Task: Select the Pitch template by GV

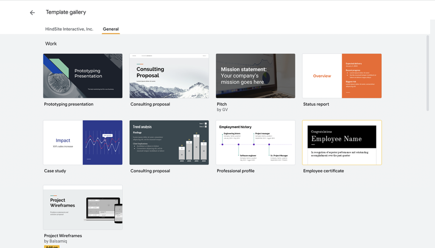Action: coord(255,75)
